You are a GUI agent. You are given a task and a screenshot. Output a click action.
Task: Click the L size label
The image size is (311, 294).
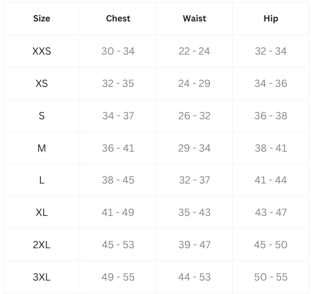click(42, 180)
